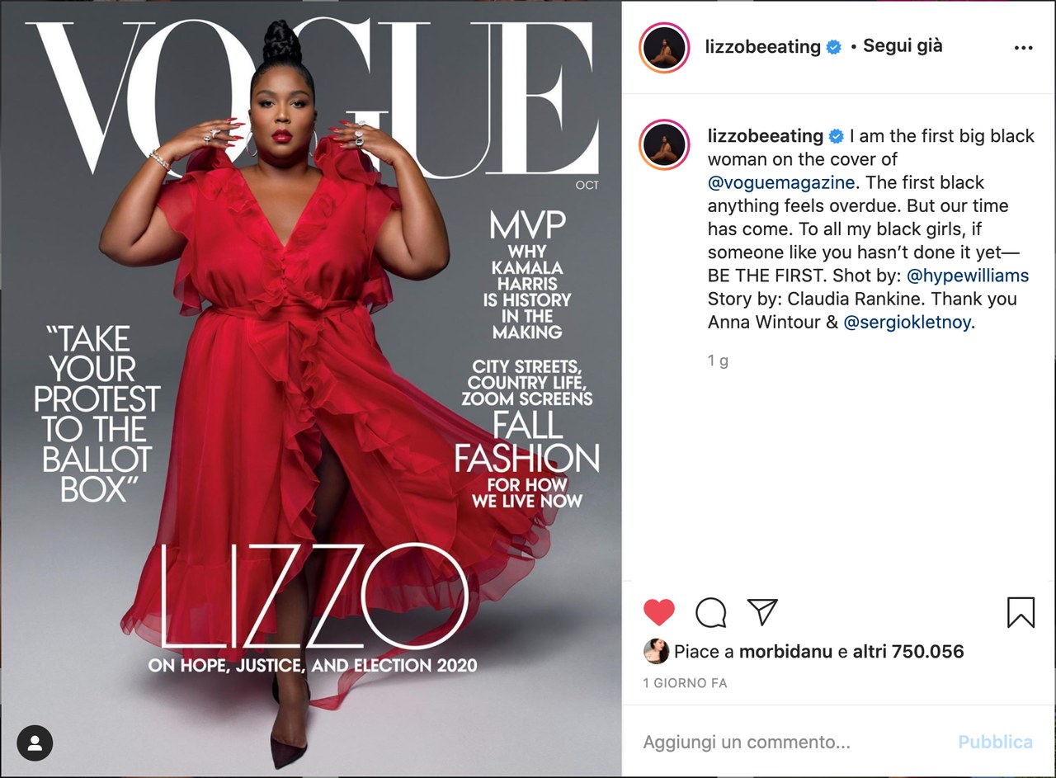
Task: Open small avatar of liker morbidanu
Action: tap(656, 652)
